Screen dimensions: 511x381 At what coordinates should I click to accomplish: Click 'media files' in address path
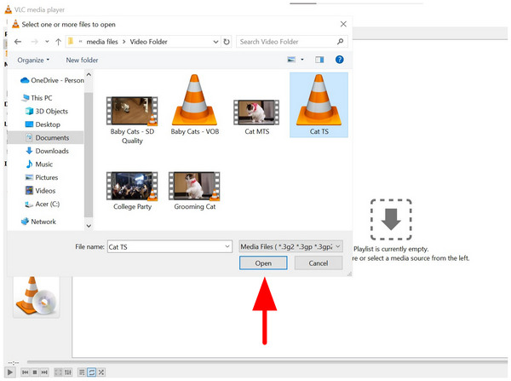[102, 42]
